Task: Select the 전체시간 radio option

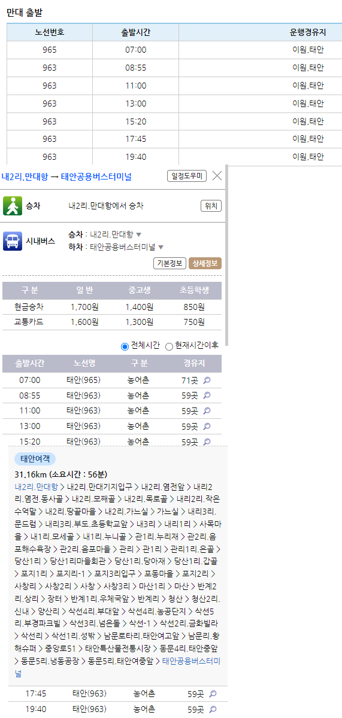Action: (x=125, y=346)
